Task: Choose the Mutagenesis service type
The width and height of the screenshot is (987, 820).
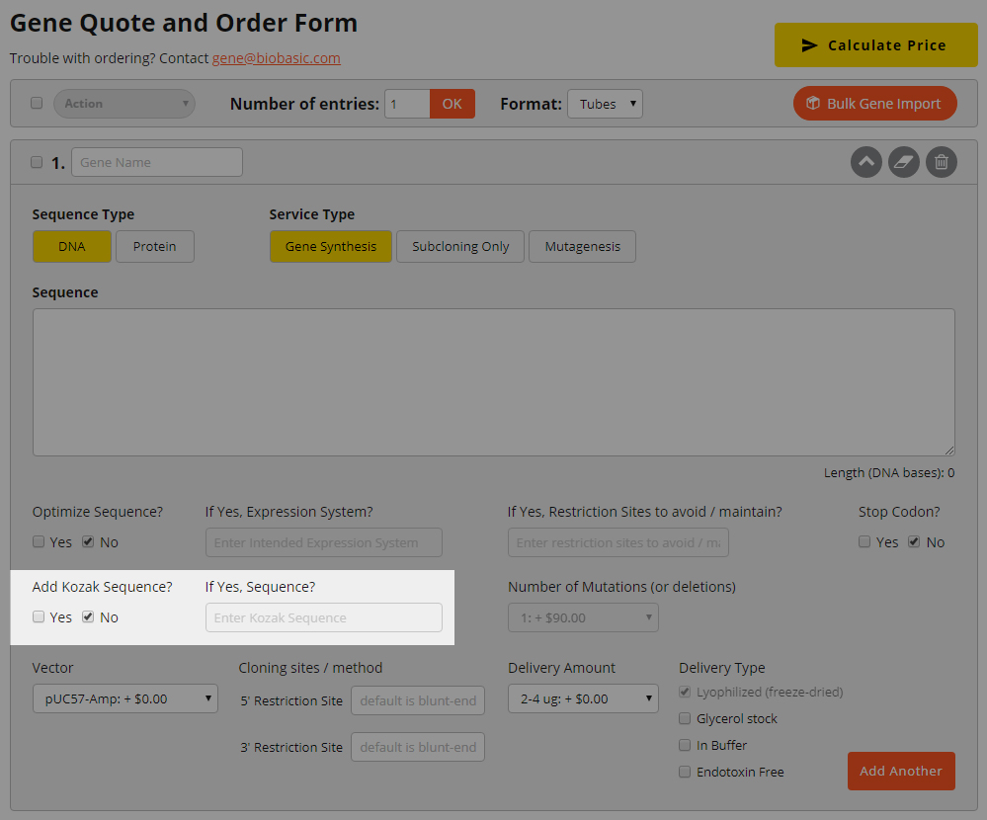Action: coord(582,247)
